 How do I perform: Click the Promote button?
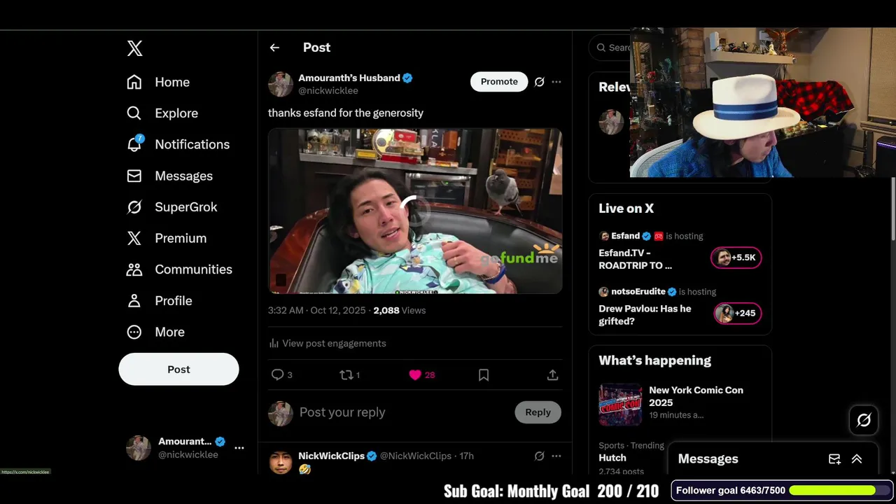[x=499, y=82]
